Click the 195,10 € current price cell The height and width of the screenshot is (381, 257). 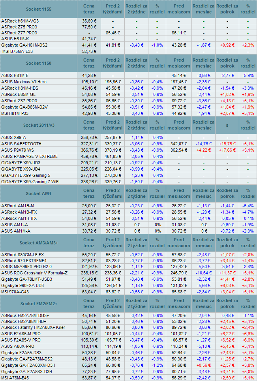pos(89,82)
